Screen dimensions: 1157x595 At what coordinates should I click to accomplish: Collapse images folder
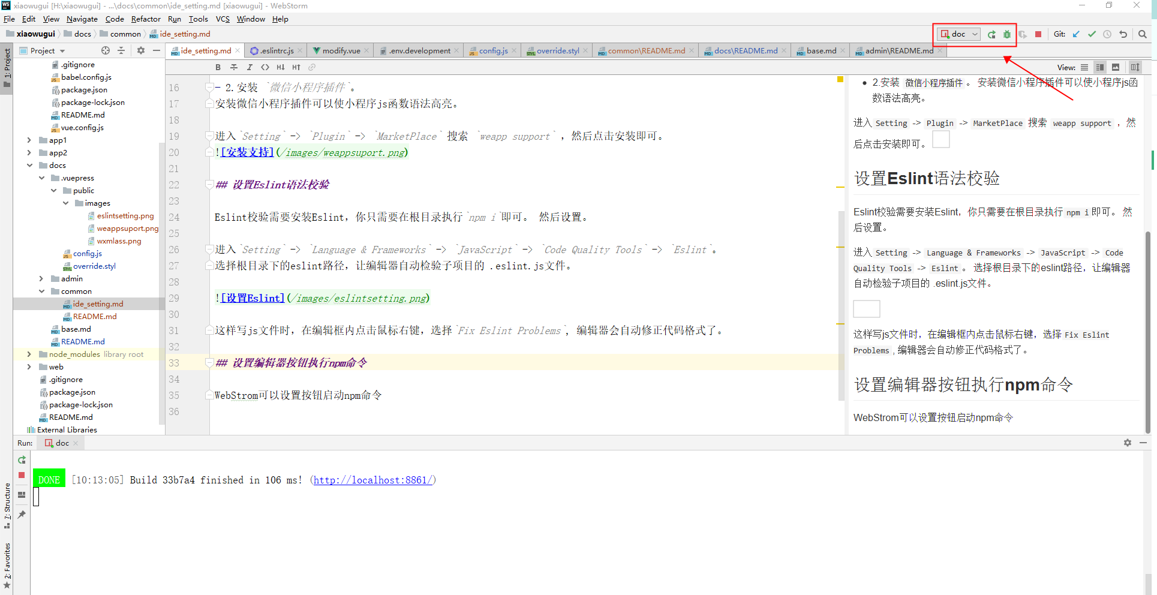[x=65, y=203]
